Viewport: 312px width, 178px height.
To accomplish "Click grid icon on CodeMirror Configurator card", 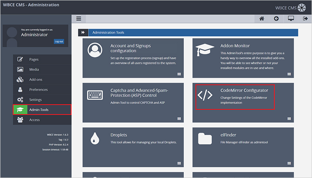I will (x=289, y=119).
